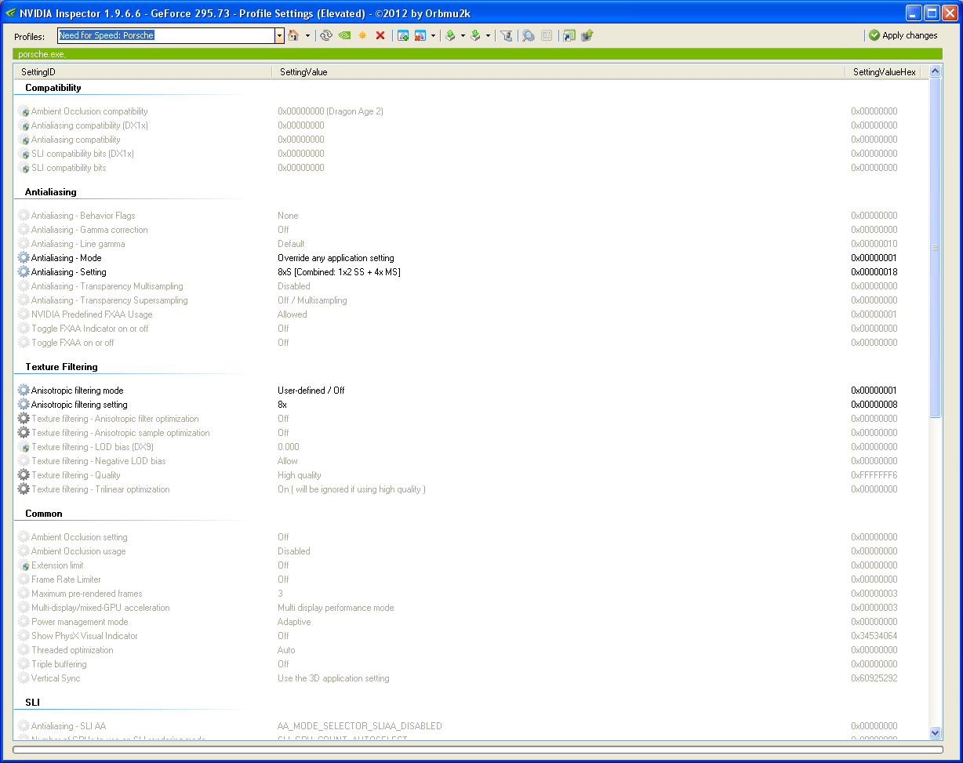This screenshot has width=963, height=763.
Task: Click the red X delete profile icon
Action: pos(380,35)
